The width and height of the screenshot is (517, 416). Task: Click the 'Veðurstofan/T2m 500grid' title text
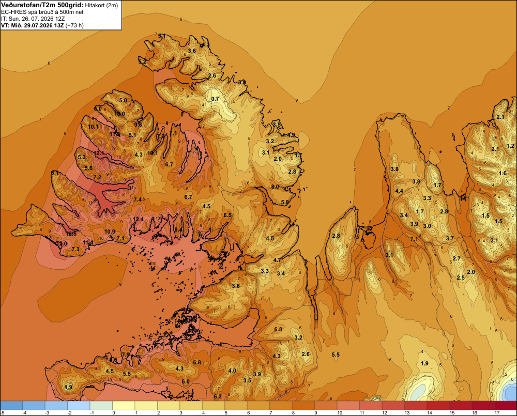(42, 5)
